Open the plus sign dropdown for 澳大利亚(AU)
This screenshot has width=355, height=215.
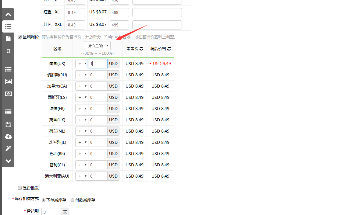[x=82, y=176]
